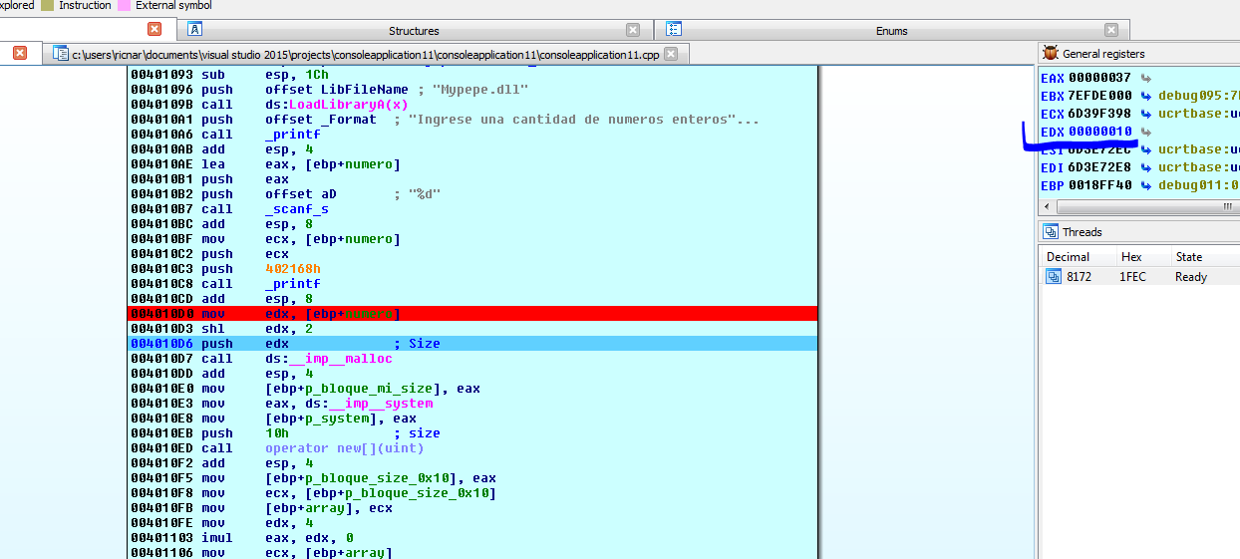
Task: Follow the jump arrow next to EAX value
Action: tap(1145, 78)
